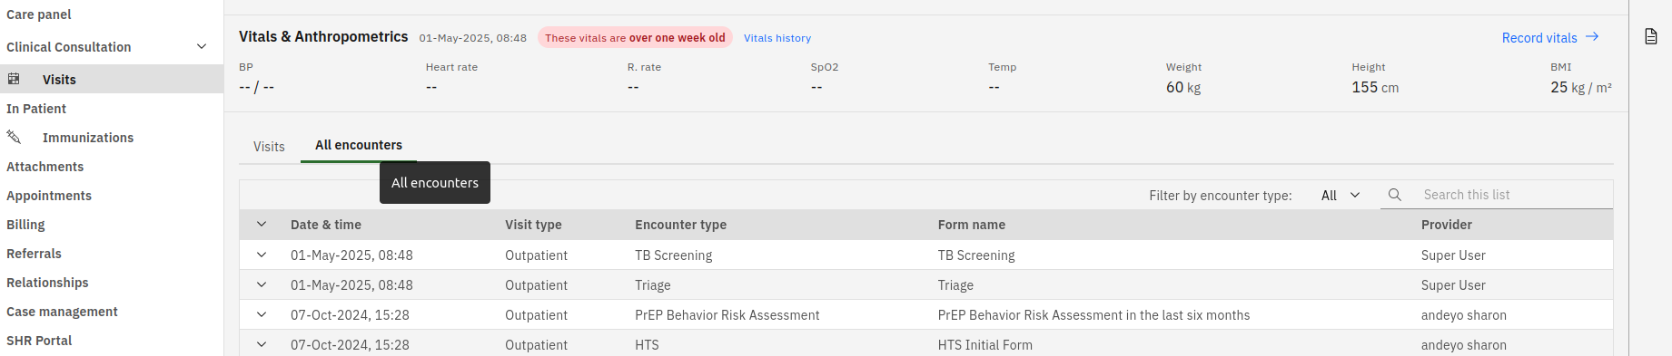Click the search magnifier icon
Screen dimensions: 1672x356
click(1395, 195)
